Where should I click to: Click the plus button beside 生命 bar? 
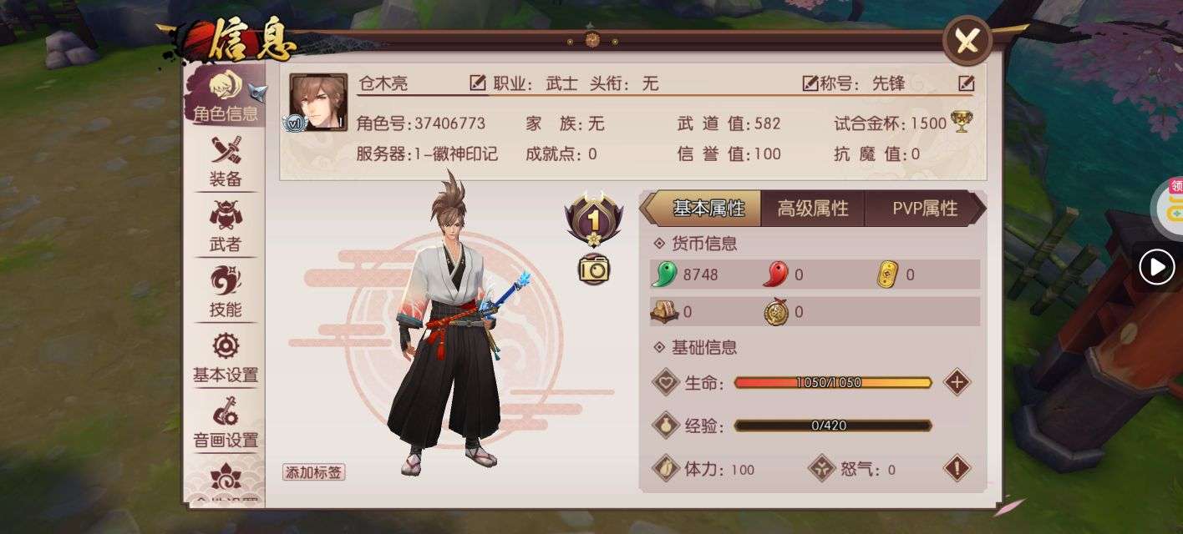[x=957, y=383]
